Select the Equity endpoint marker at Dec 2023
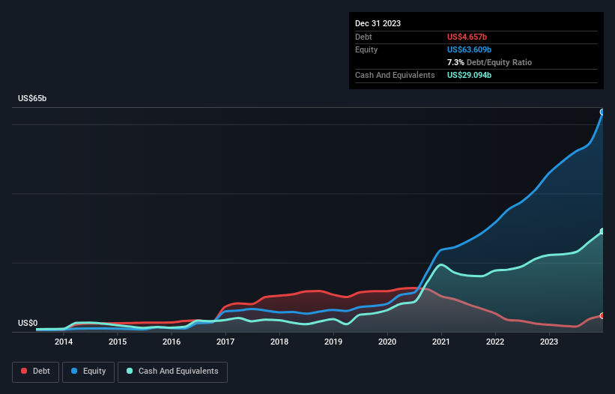 [x=602, y=112]
